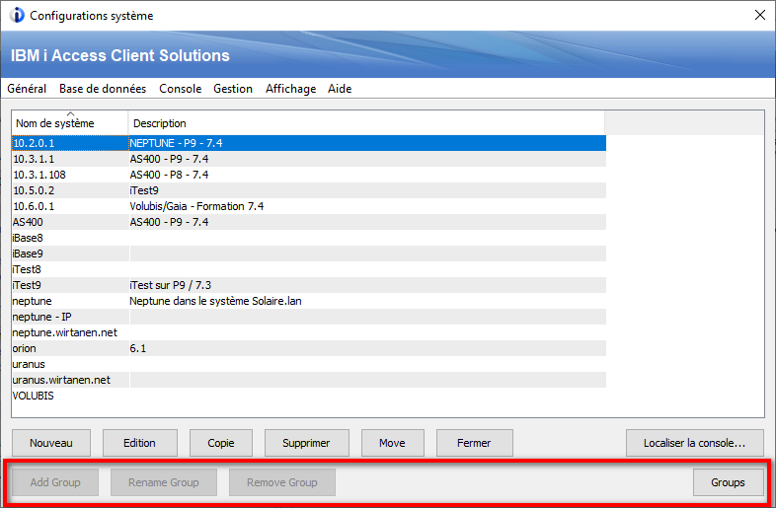
Task: Select the uranus.wirtanen.net system
Action: (61, 381)
